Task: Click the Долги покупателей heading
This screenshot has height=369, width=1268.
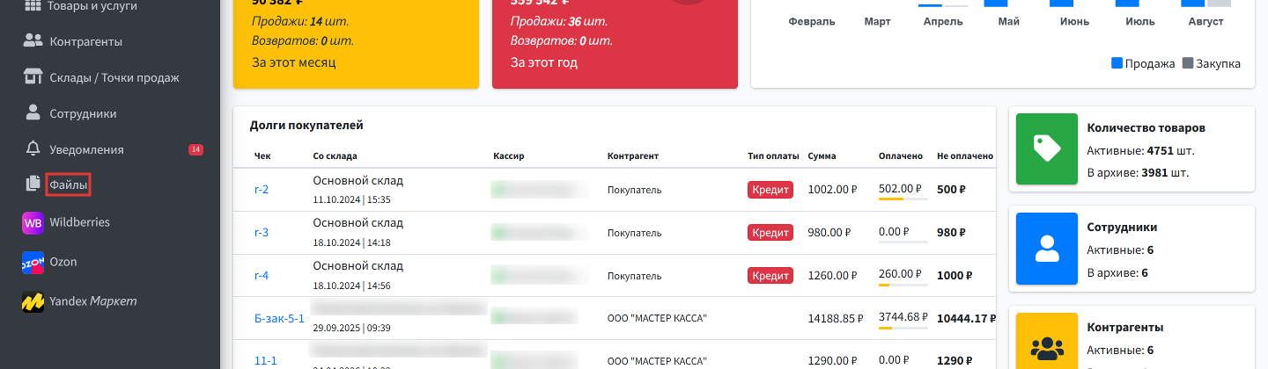Action: coord(306,126)
